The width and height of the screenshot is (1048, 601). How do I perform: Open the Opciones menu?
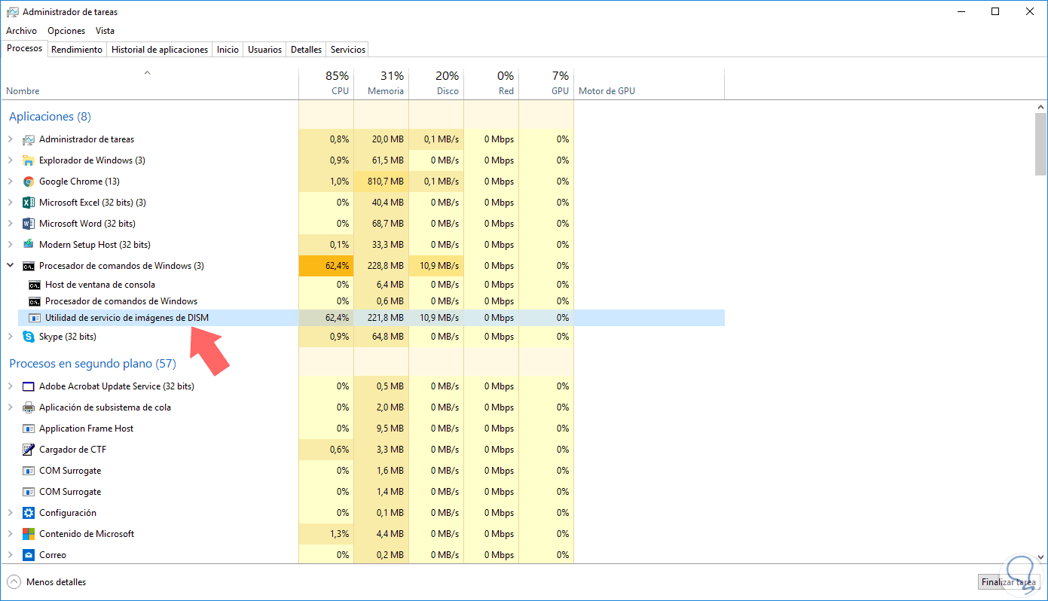pyautogui.click(x=66, y=31)
